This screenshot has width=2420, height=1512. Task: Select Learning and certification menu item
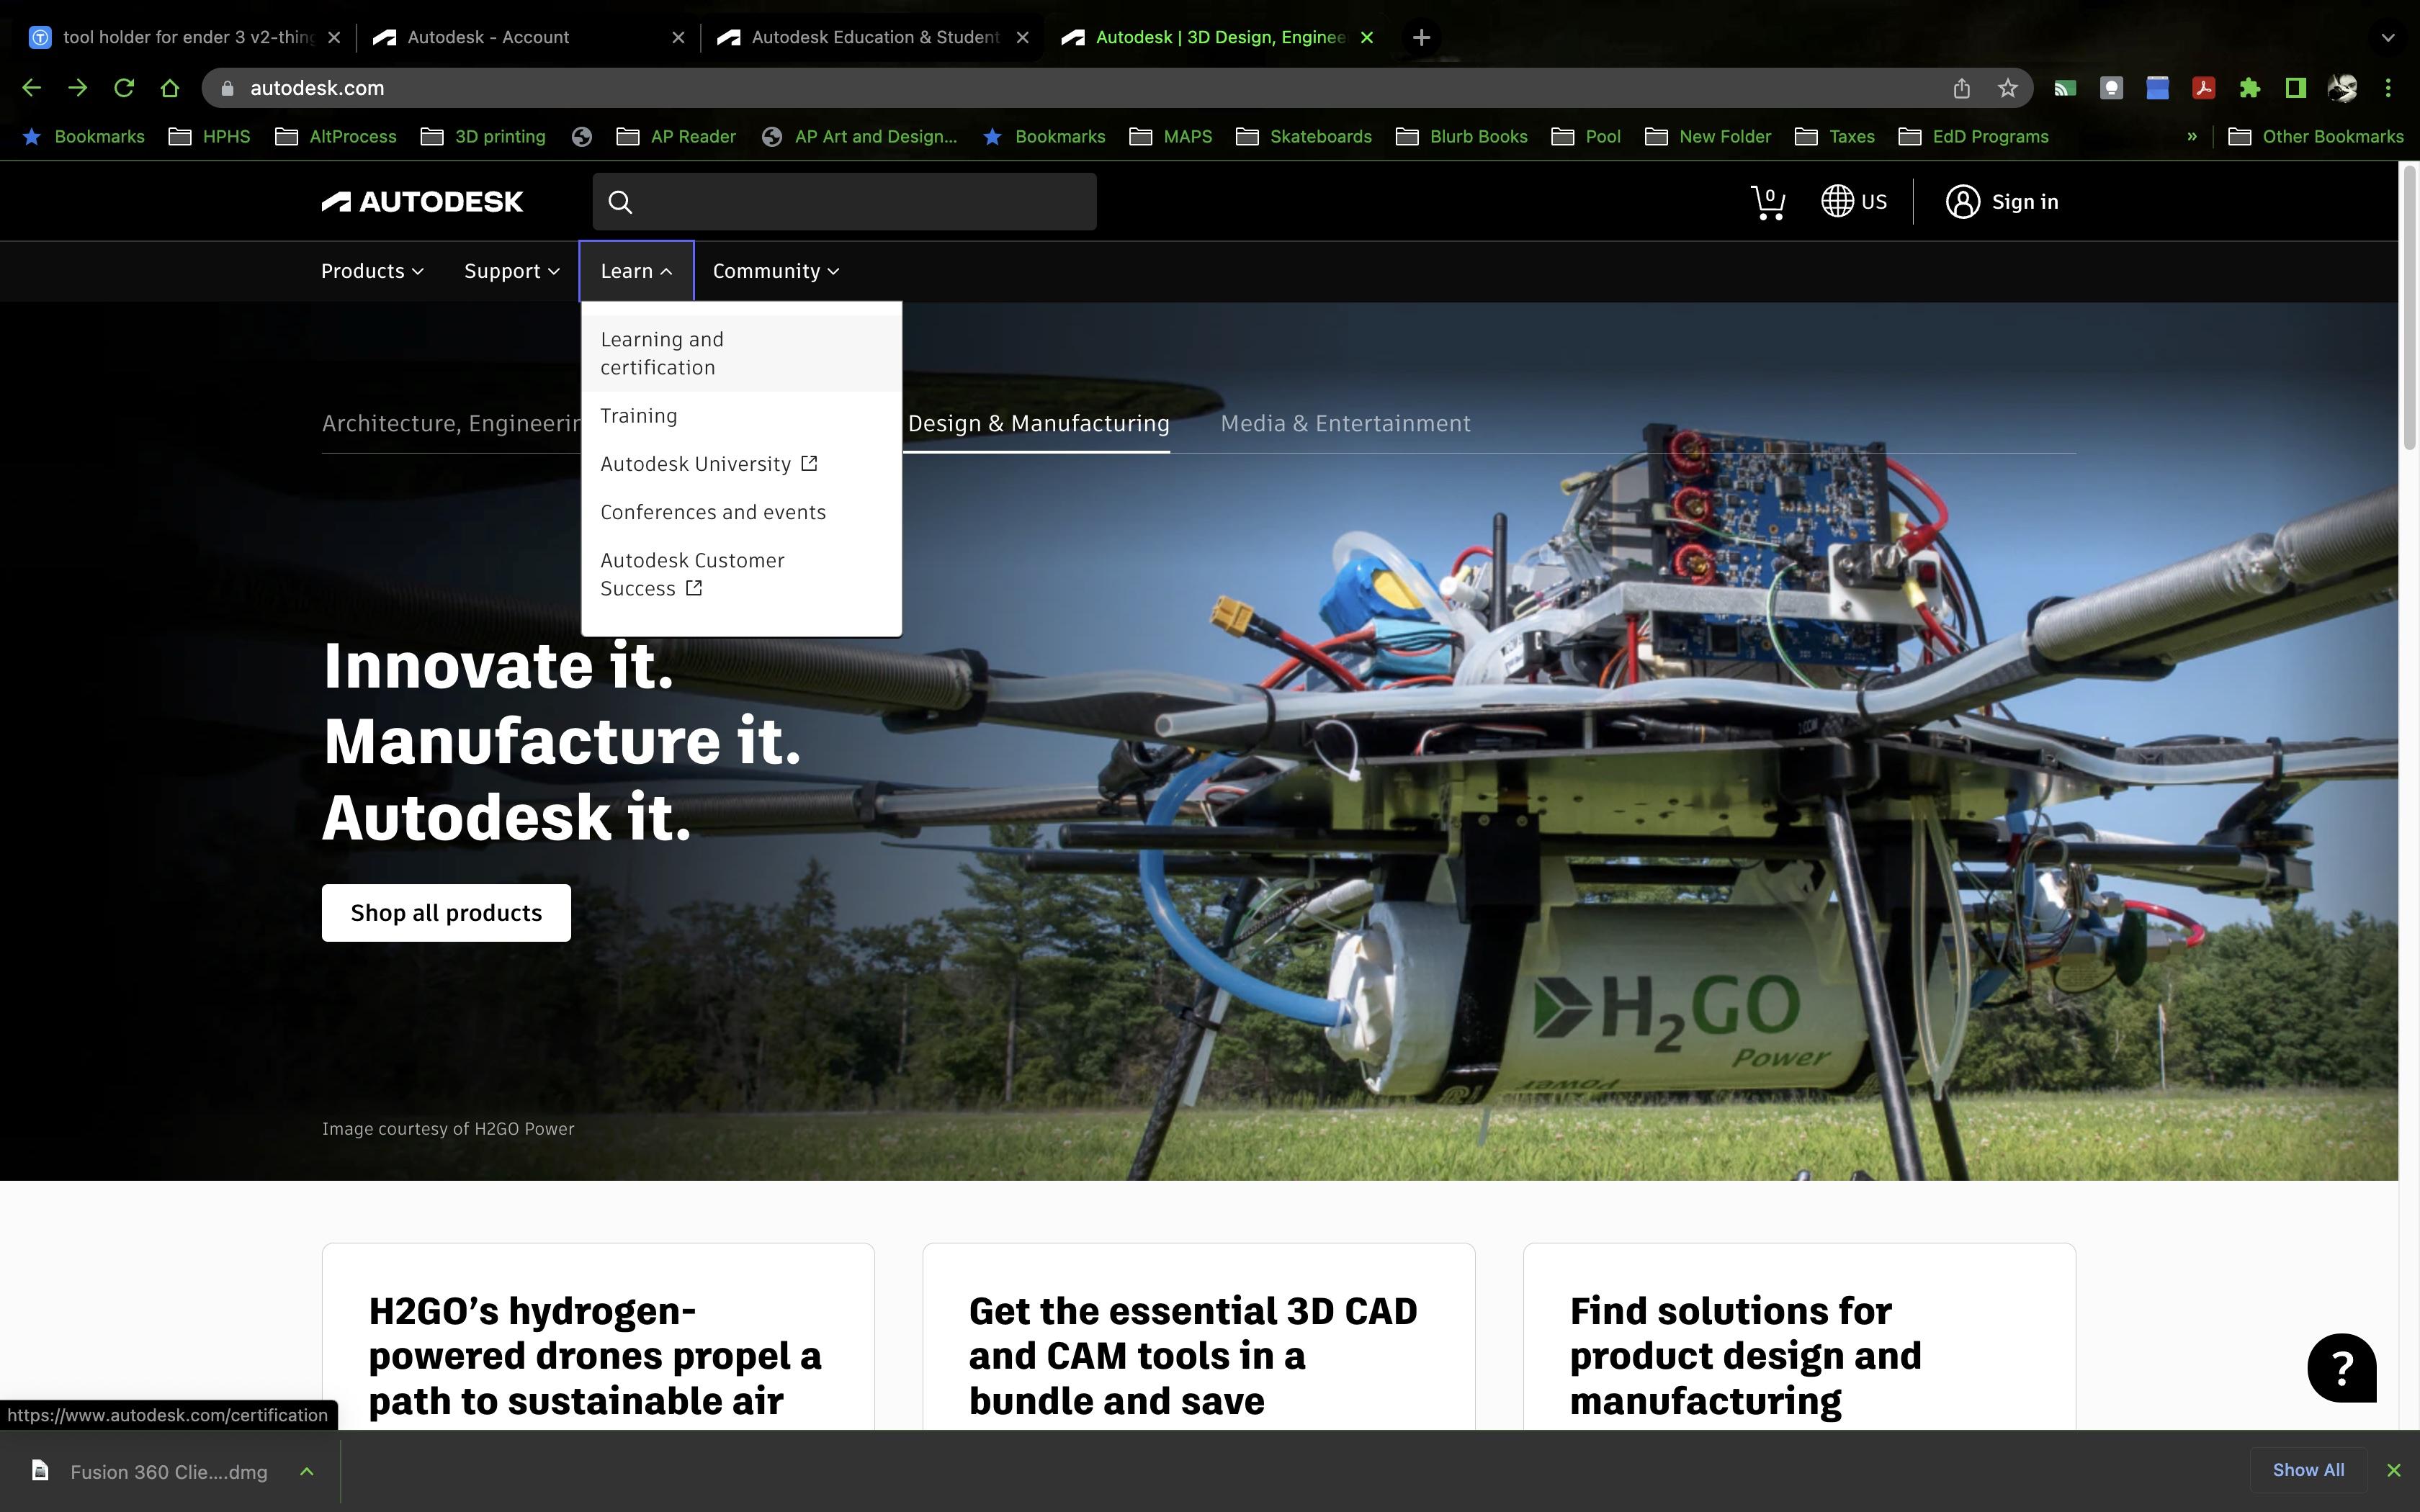[741, 353]
